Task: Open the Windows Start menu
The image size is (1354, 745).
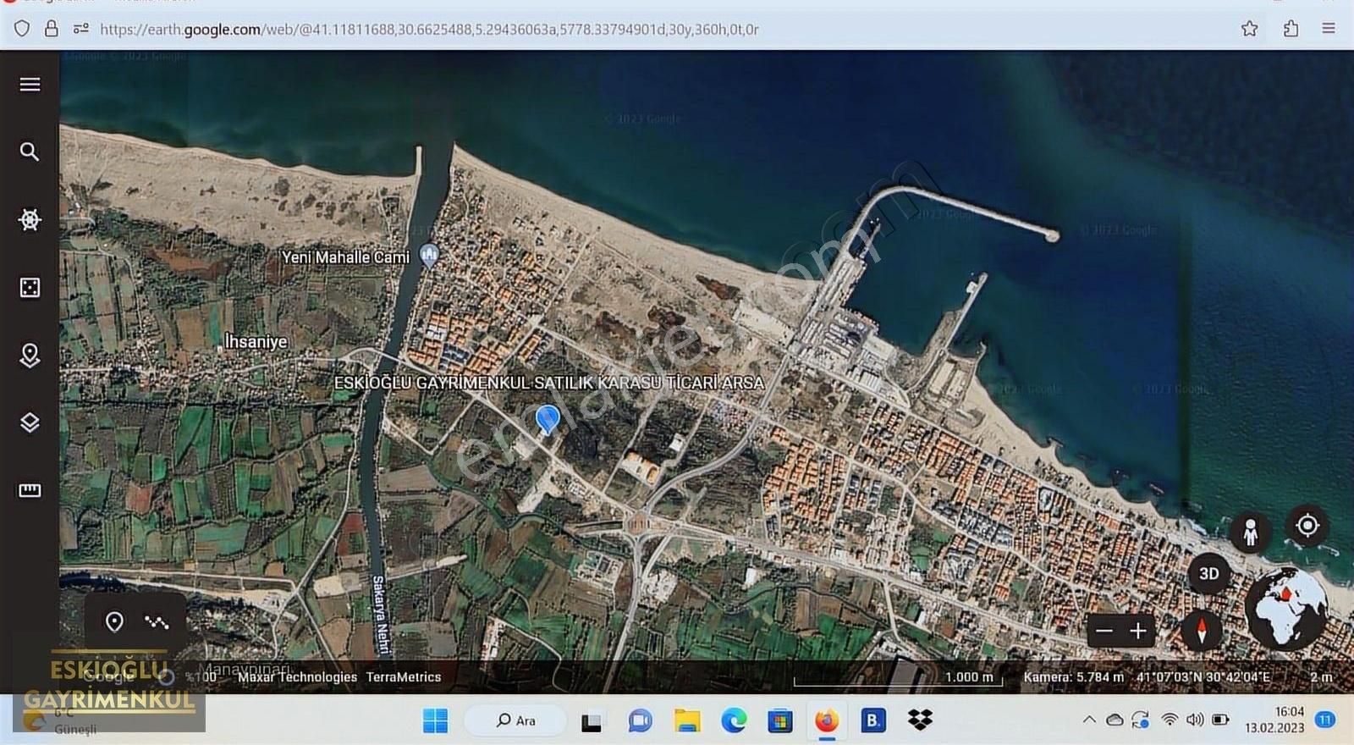Action: (x=436, y=720)
